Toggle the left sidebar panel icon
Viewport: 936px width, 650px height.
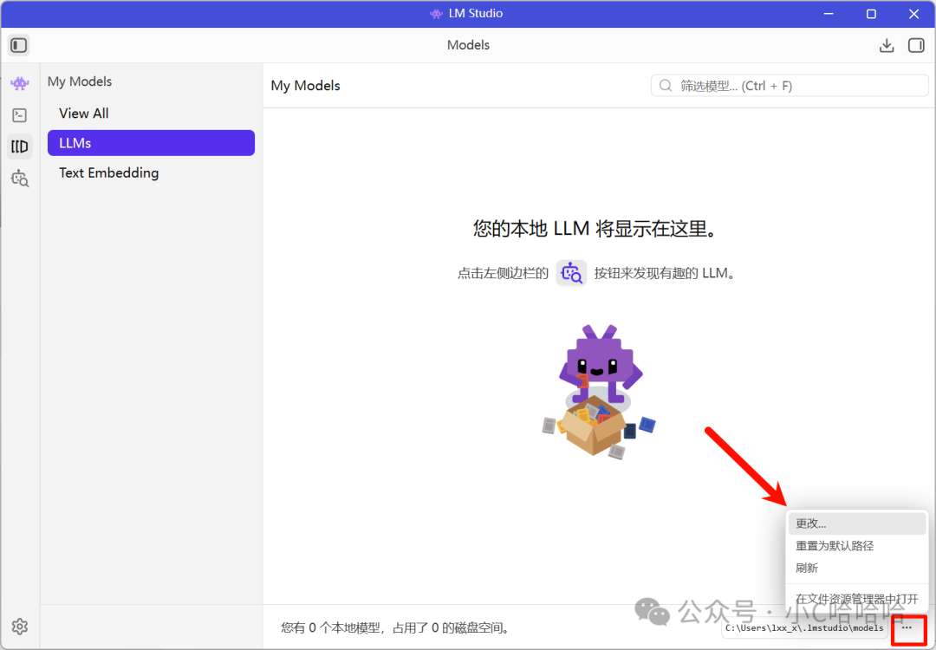[19, 45]
